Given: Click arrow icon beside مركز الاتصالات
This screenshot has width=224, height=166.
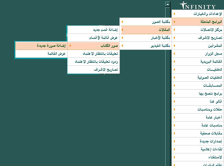Looking at the screenshot, I should (x=175, y=30).
